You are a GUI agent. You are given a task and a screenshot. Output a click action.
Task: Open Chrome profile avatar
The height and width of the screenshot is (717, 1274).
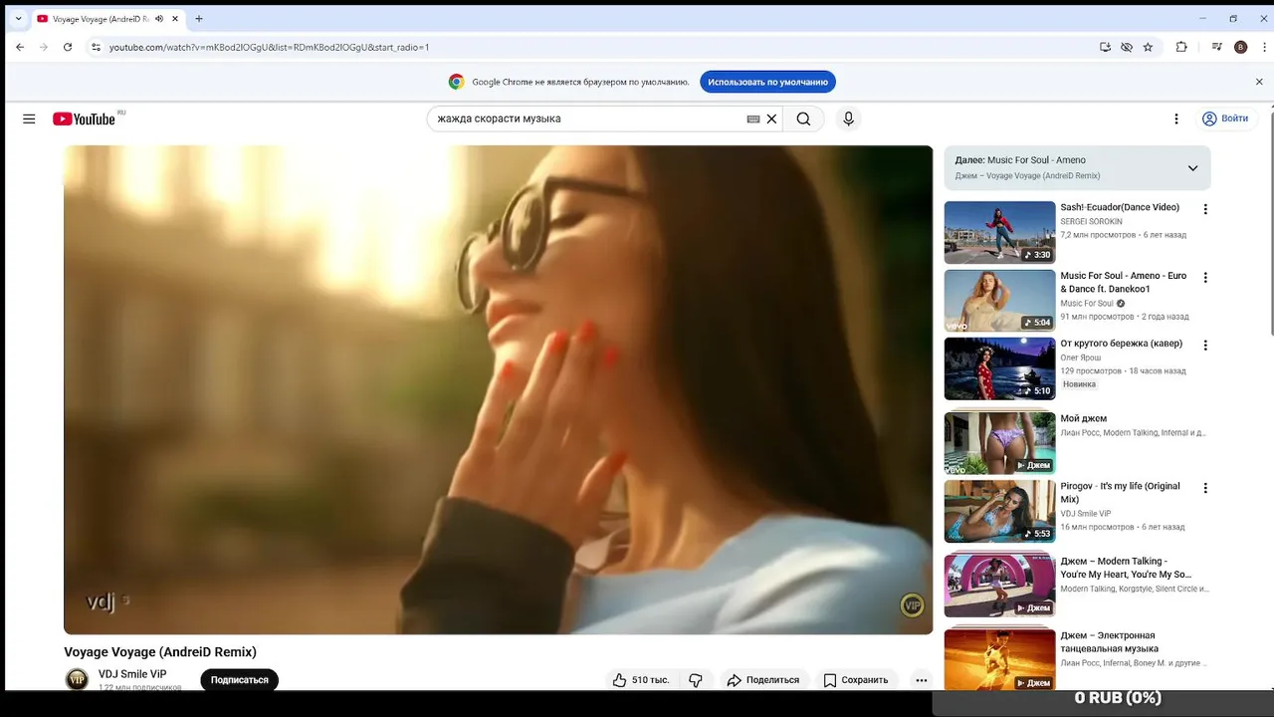[1240, 47]
